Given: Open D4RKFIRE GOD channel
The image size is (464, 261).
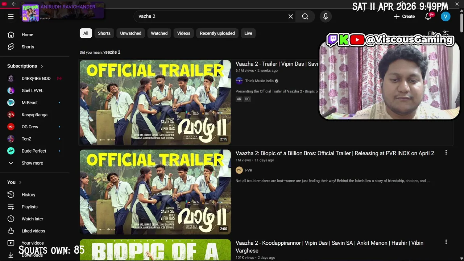Looking at the screenshot, I should point(35,78).
